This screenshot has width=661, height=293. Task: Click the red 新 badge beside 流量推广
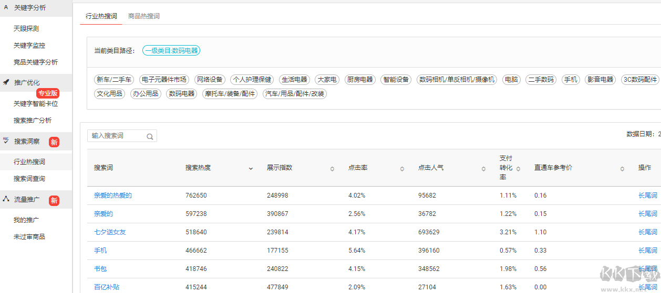[54, 200]
